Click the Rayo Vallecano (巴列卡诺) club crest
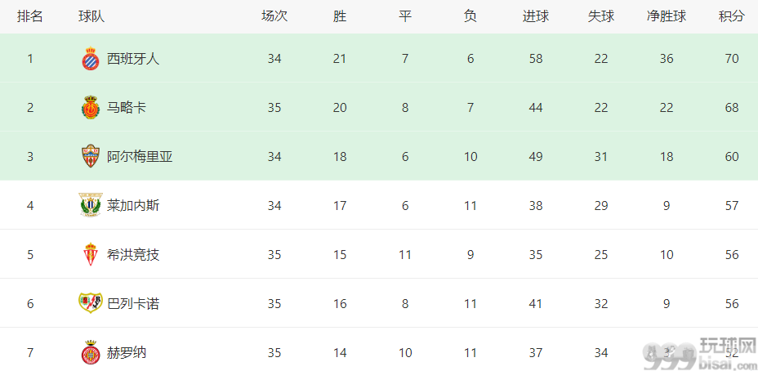Screen dimensions: 758x371 tap(91, 303)
